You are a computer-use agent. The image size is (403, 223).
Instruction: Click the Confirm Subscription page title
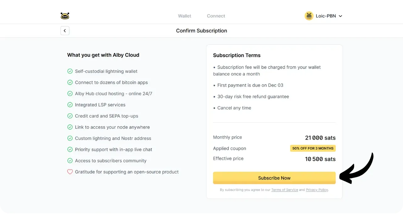[201, 31]
